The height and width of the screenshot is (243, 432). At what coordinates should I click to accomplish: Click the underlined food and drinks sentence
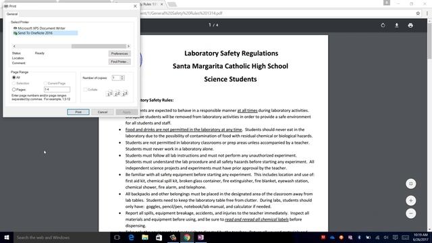point(184,130)
